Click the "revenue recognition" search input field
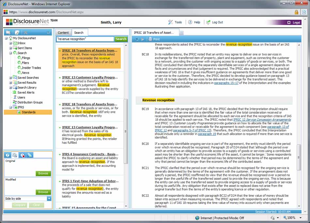 (x=85, y=39)
